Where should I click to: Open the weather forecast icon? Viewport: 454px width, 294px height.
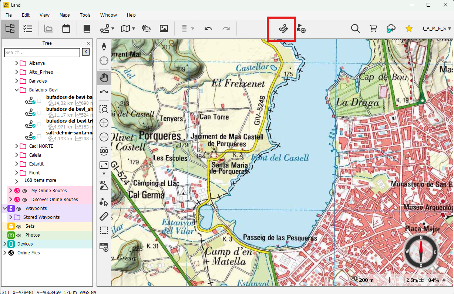tap(146, 29)
